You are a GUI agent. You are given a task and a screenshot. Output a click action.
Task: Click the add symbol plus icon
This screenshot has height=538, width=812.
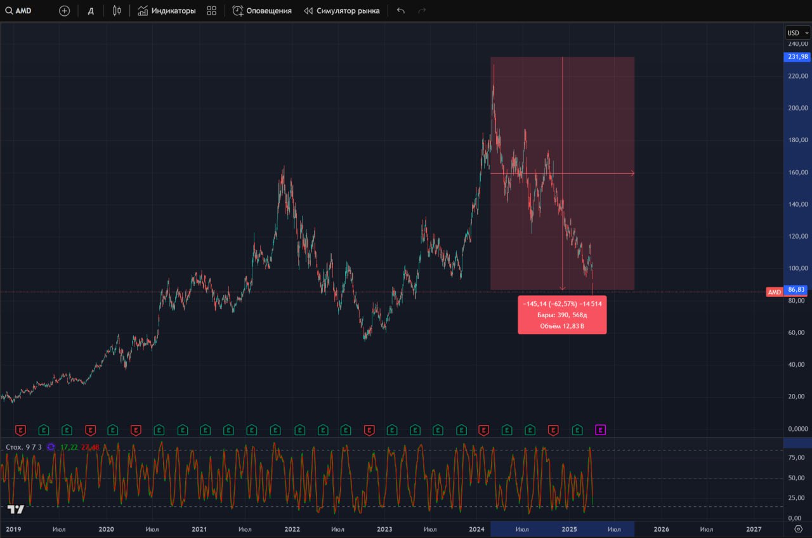(64, 11)
